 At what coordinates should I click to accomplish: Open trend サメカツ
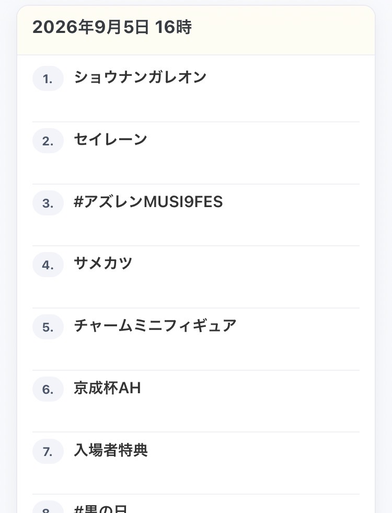point(103,264)
